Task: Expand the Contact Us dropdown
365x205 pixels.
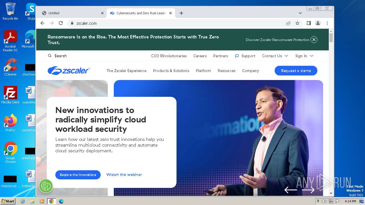Action: pyautogui.click(x=275, y=56)
